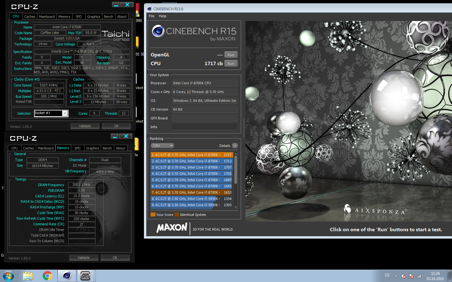Click the Core Voltage value 1.408 V
The image size is (452, 282).
point(89,44)
